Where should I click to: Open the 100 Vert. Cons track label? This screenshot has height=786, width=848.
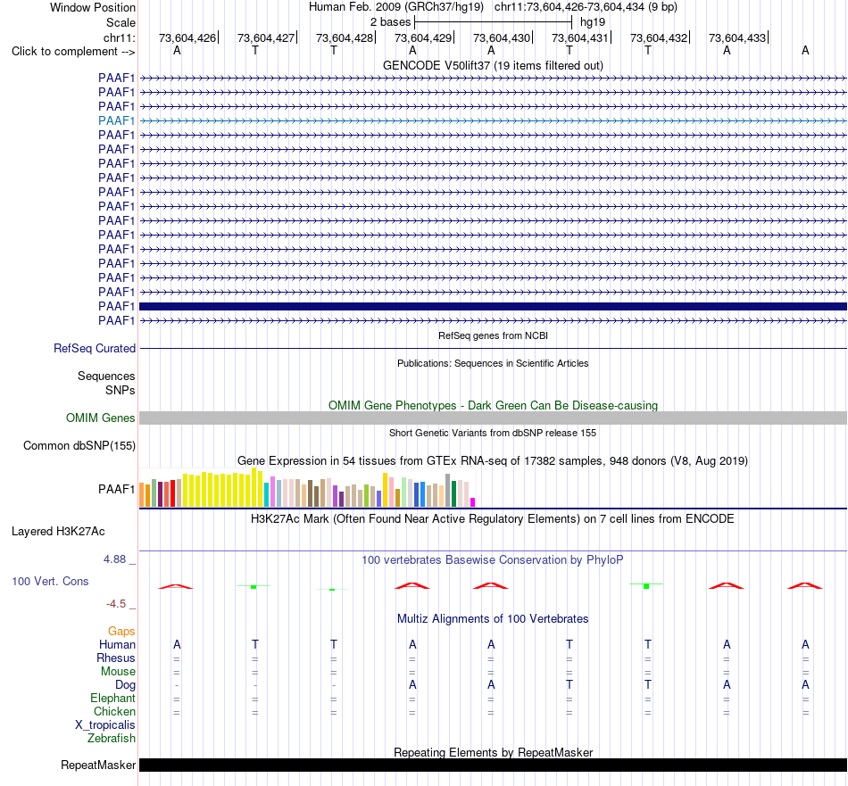(x=50, y=581)
